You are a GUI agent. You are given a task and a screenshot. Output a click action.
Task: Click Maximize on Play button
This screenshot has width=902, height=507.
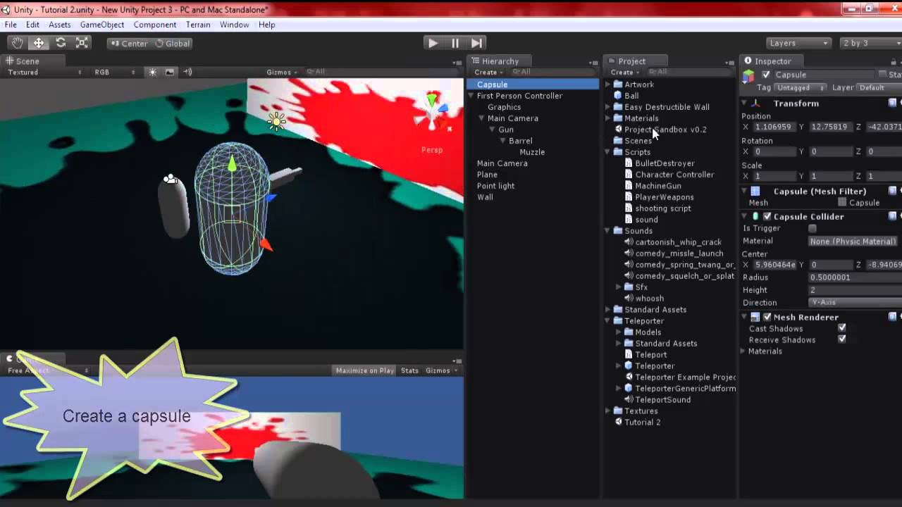365,370
